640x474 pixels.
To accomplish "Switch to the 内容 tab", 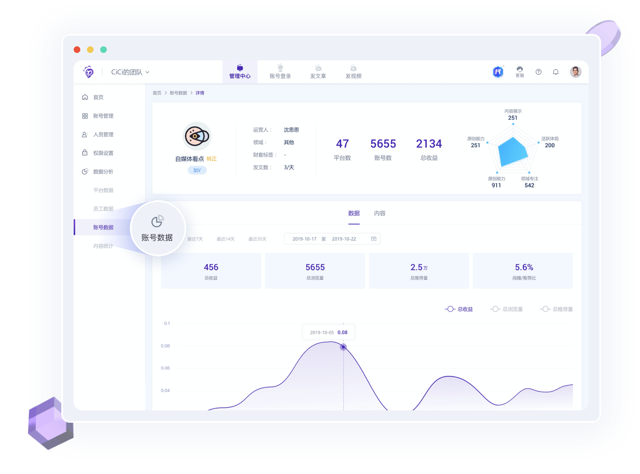I will [x=380, y=213].
